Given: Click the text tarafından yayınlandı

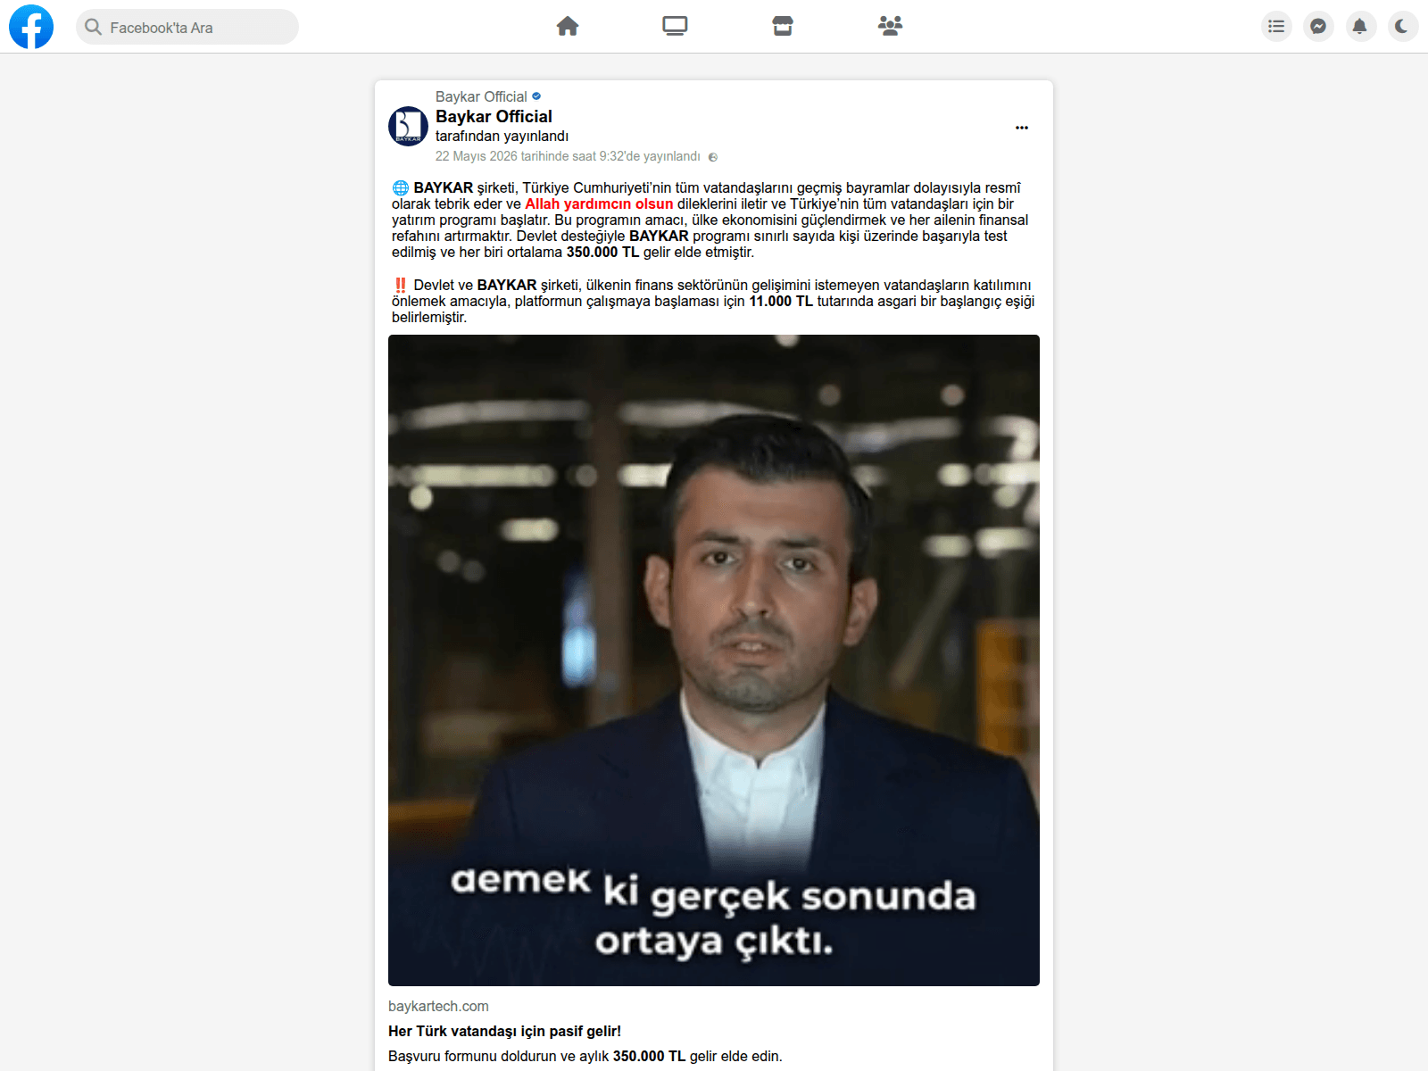Looking at the screenshot, I should 502,137.
